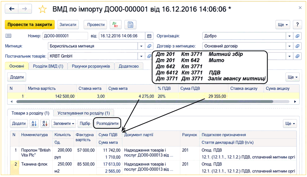Add a goods row with lower Додати
Screen dimensions: 307x177
[x=19, y=123]
